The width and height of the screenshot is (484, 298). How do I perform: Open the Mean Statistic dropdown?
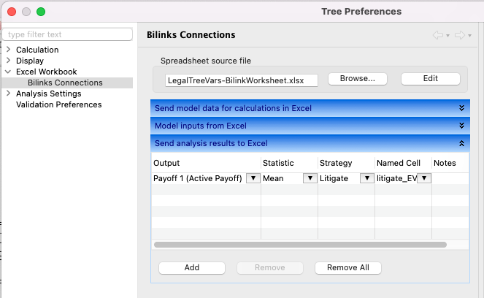click(x=310, y=178)
